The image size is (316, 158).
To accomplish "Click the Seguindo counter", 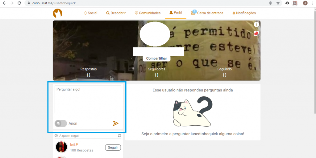I will (225, 73).
